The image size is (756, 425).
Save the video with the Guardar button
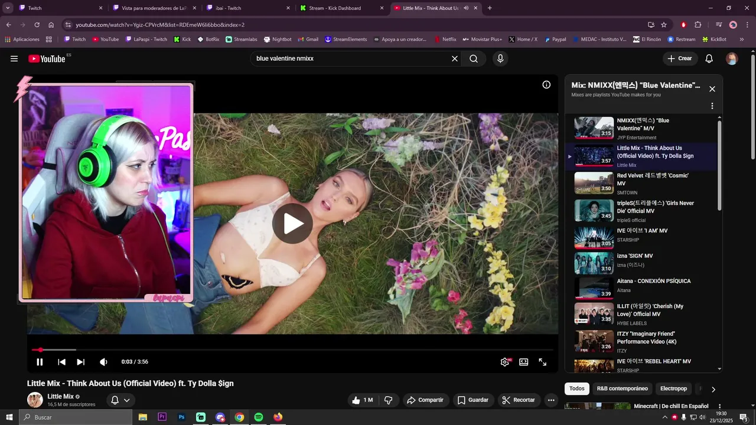click(474, 400)
